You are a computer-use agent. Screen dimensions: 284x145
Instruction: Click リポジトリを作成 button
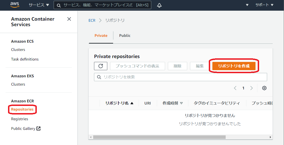tap(234, 66)
